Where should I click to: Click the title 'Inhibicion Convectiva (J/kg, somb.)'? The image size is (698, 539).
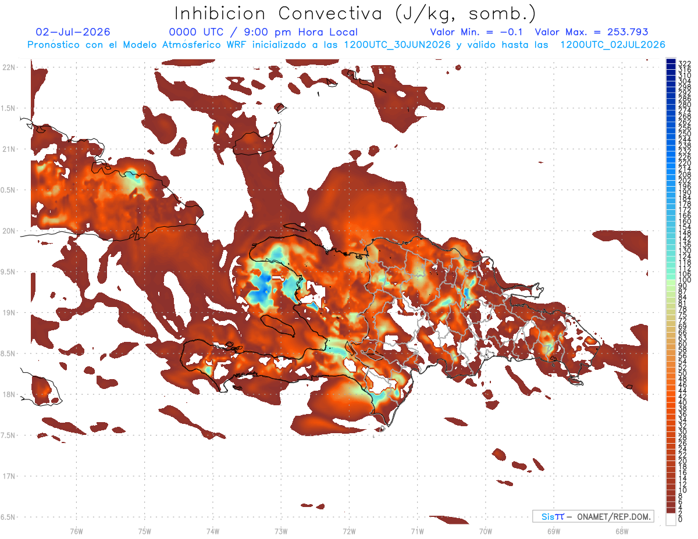click(x=355, y=14)
